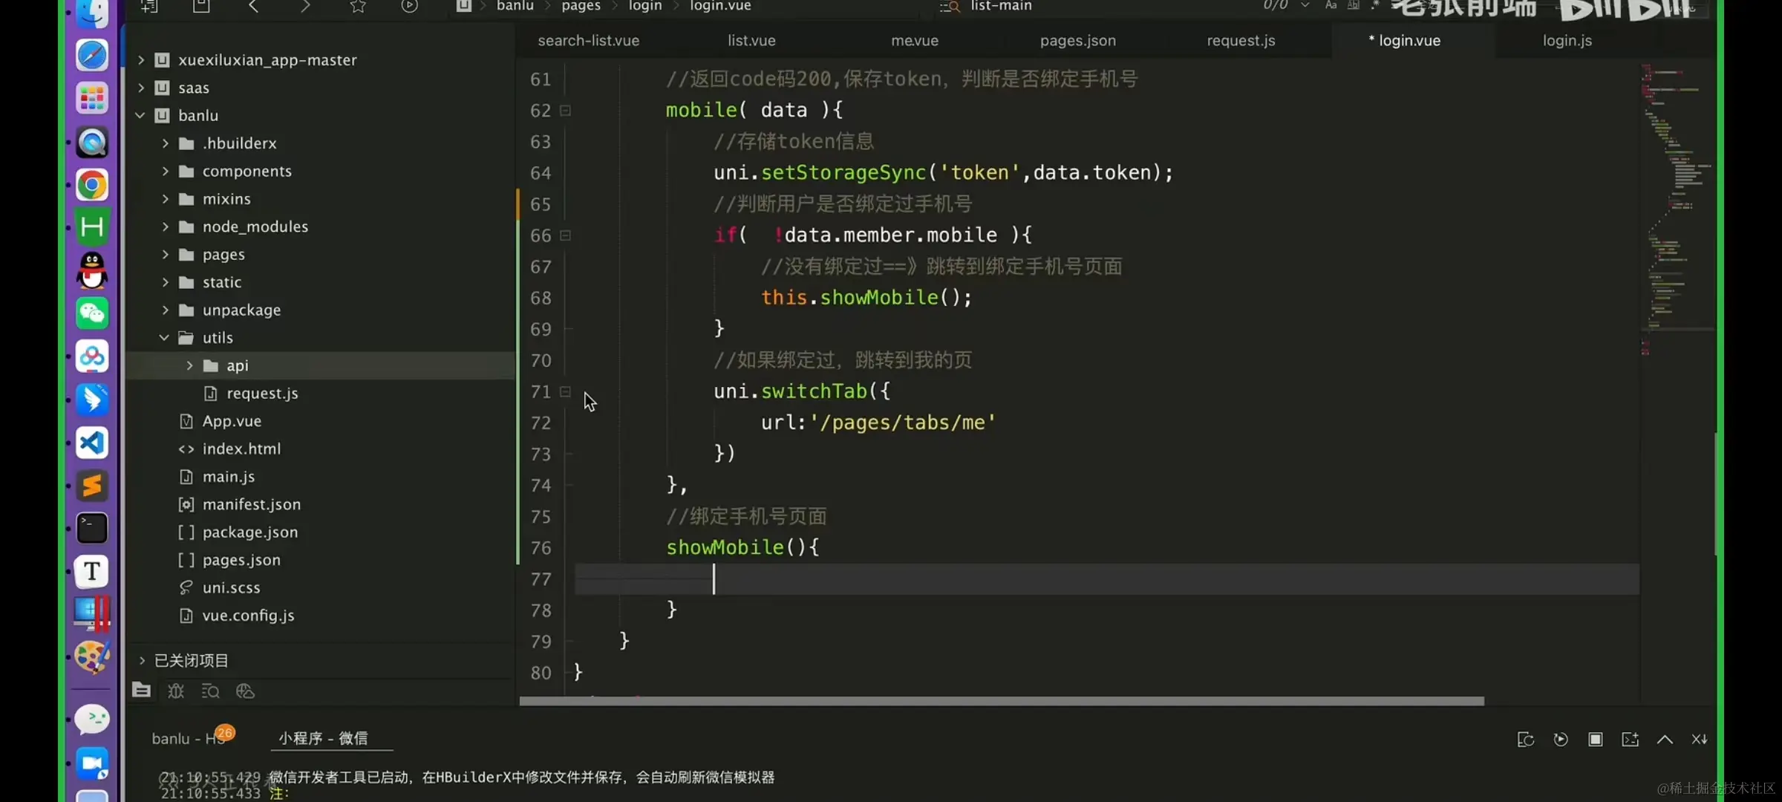Toggle the code fold marker on line 62
Viewport: 1782px width, 802px height.
pos(565,111)
